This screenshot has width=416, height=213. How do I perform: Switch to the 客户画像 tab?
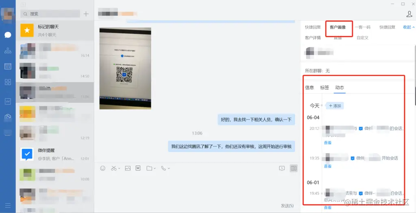[338, 27]
